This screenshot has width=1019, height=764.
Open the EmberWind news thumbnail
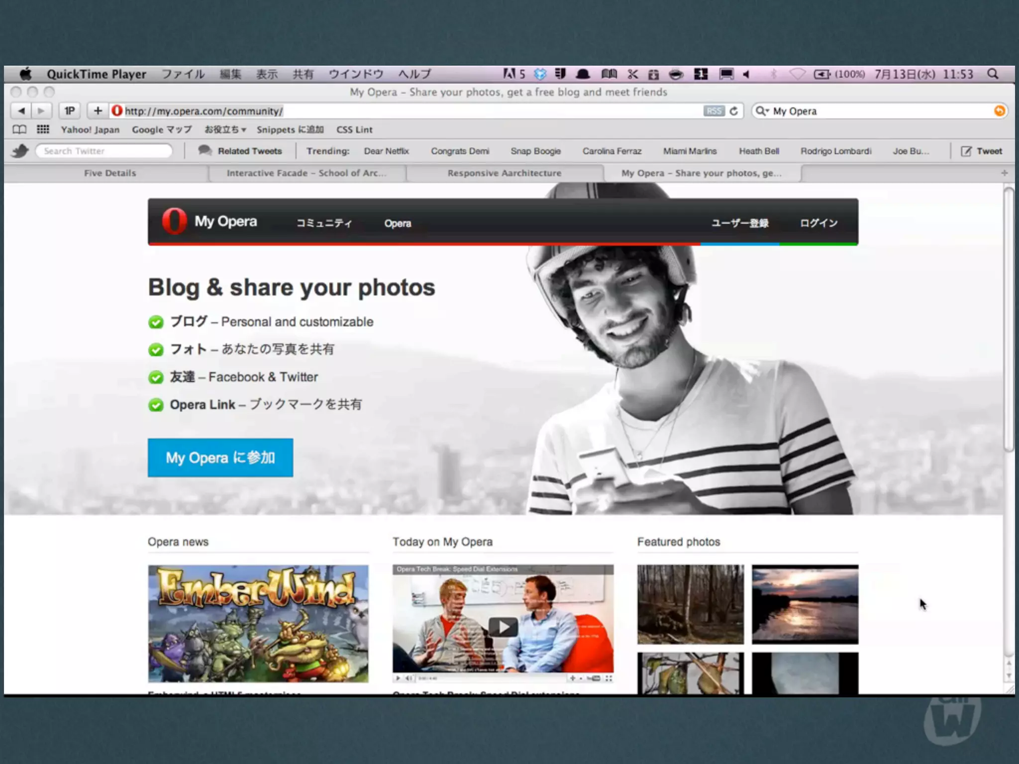[258, 623]
